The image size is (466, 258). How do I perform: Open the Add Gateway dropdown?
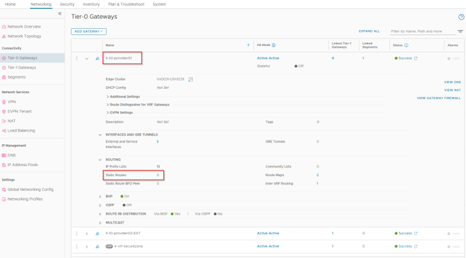(88, 31)
